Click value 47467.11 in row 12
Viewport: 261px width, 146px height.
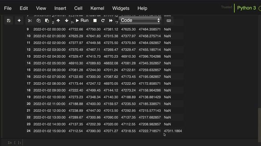(93, 49)
